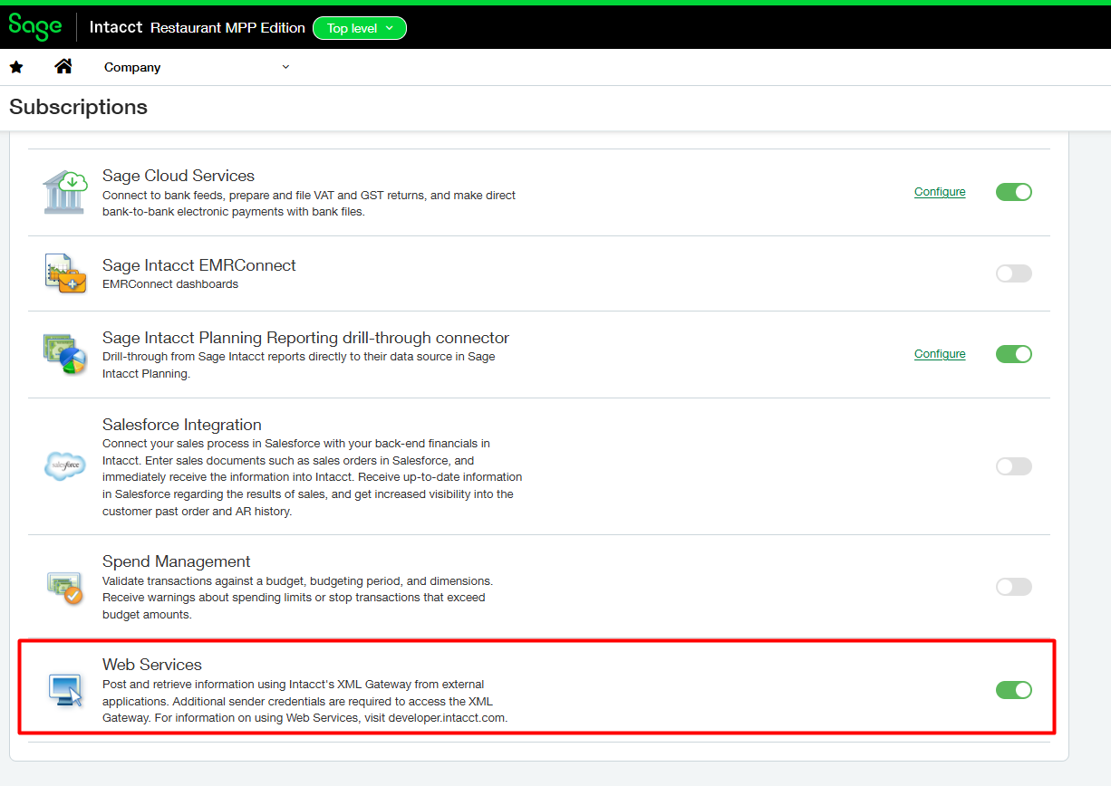The height and width of the screenshot is (786, 1111).
Task: Click the Spend Management heading
Action: click(177, 561)
